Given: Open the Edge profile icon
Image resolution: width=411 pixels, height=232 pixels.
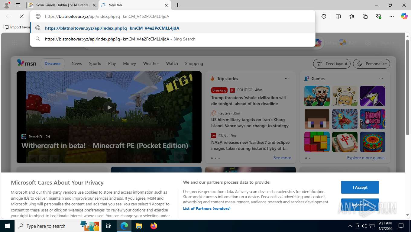Looking at the screenshot, I should (6, 5).
